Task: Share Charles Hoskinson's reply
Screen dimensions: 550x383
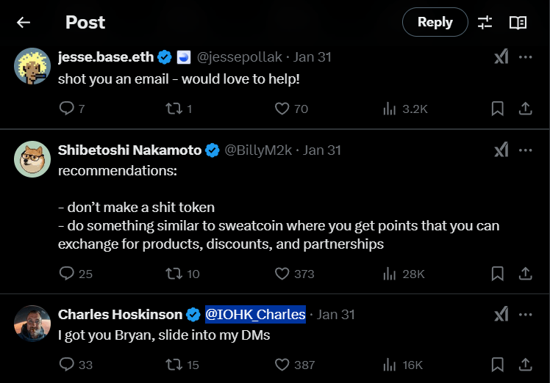Action: [525, 365]
